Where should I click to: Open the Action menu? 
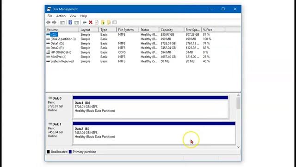[61, 16]
